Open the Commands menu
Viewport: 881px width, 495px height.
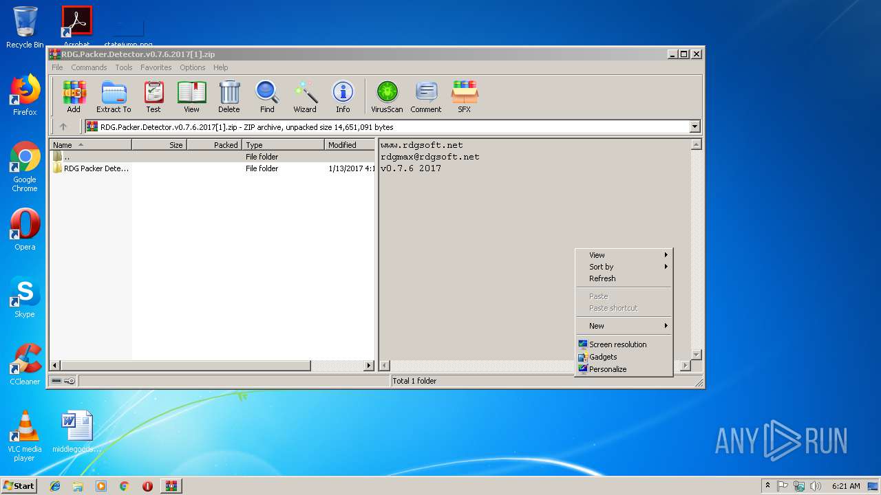89,67
